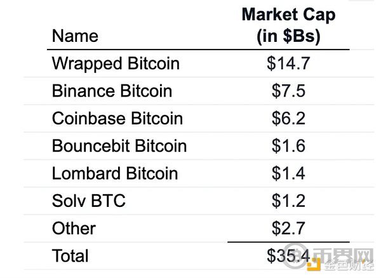The width and height of the screenshot is (381, 278).
Task: Select the Other row label
Action: [x=74, y=228]
